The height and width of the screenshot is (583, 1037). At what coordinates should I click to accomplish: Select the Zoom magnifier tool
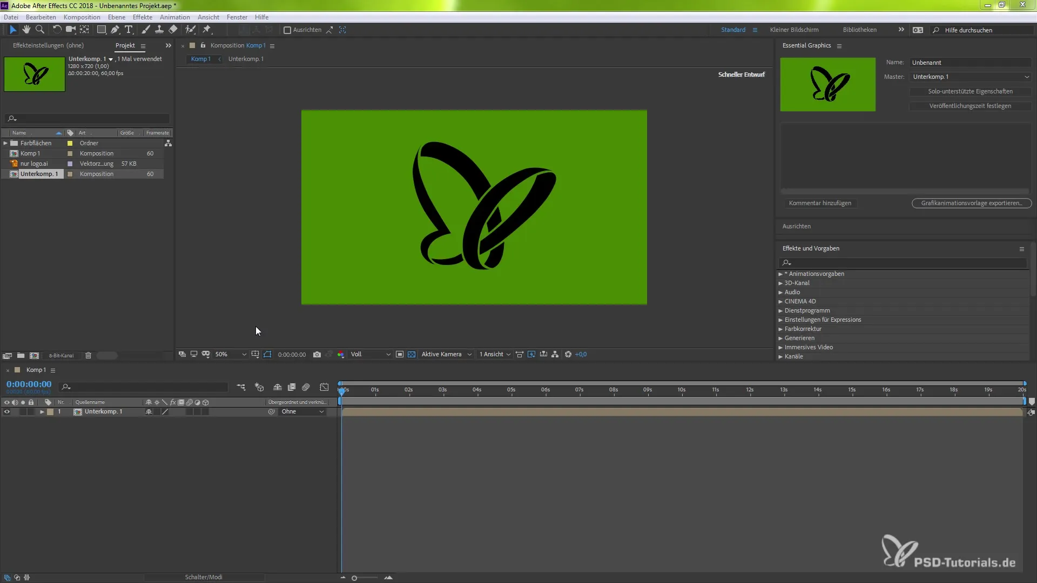point(39,30)
